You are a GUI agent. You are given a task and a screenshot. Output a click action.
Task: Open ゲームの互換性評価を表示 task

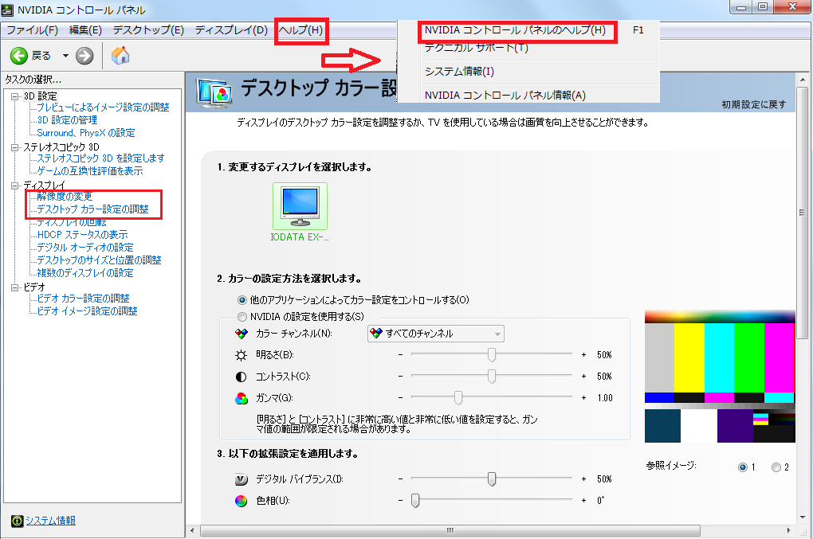pyautogui.click(x=90, y=171)
